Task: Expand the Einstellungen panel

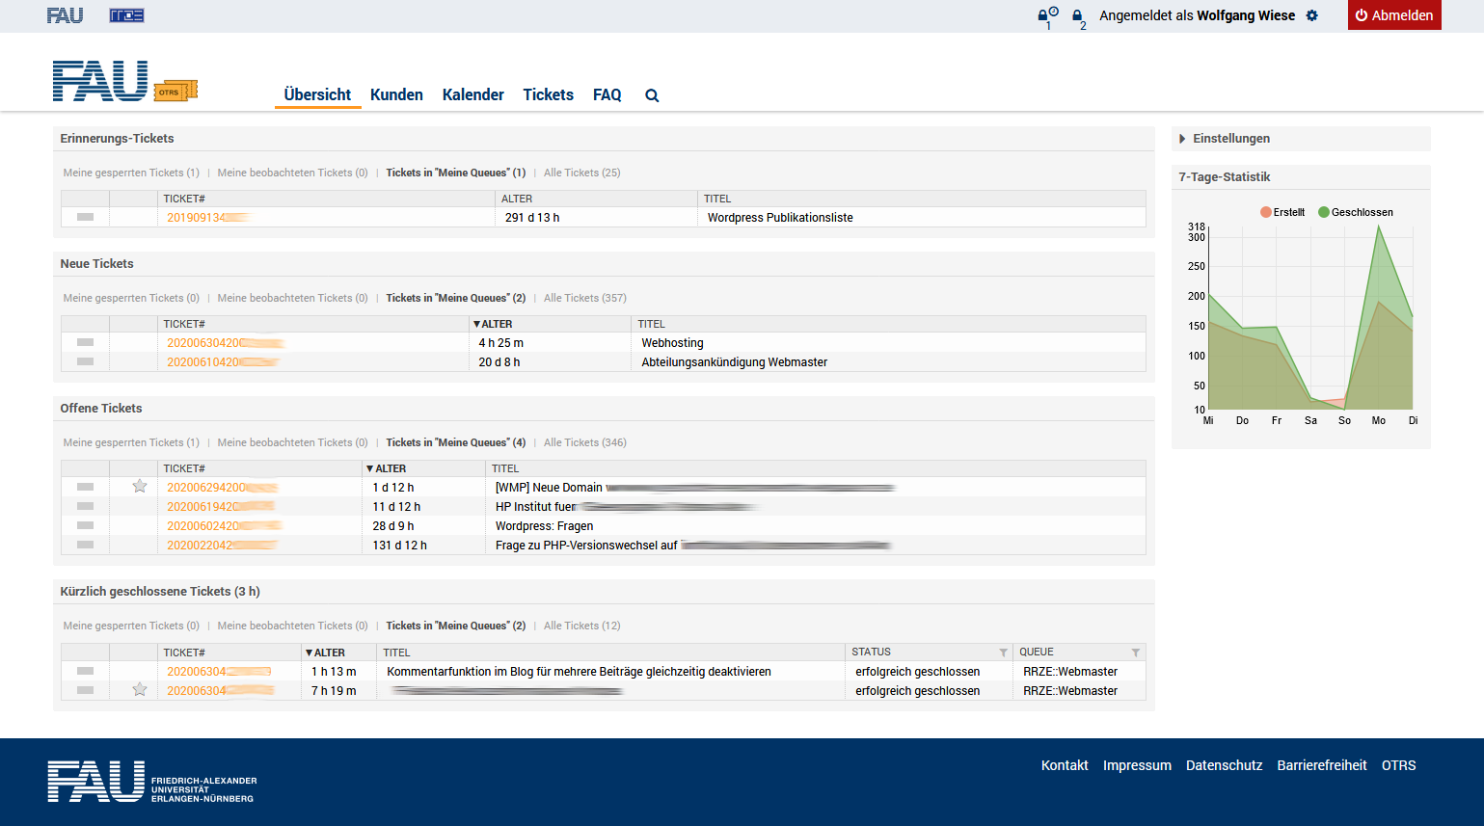Action: click(x=1230, y=139)
